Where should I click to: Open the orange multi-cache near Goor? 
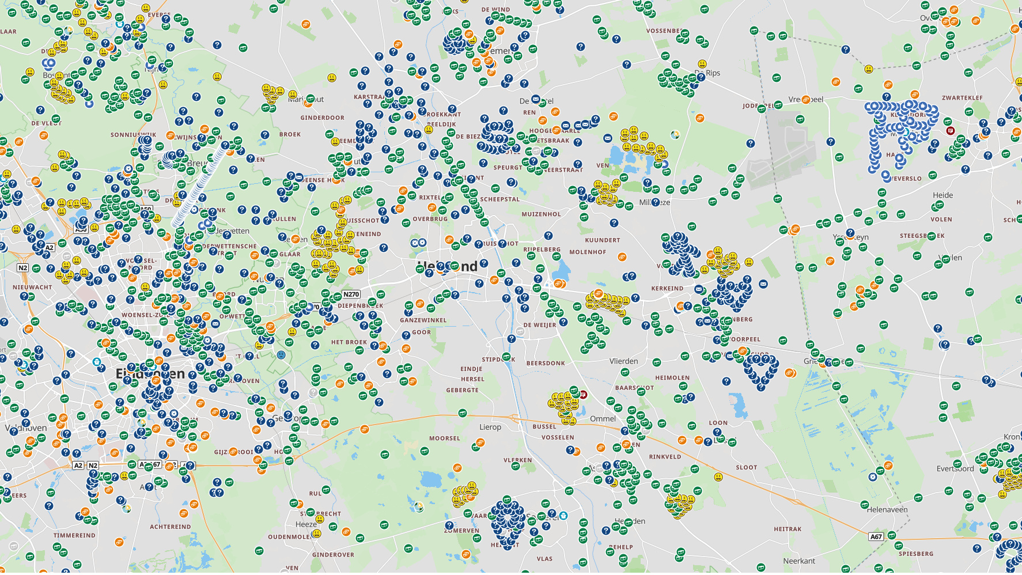(406, 349)
